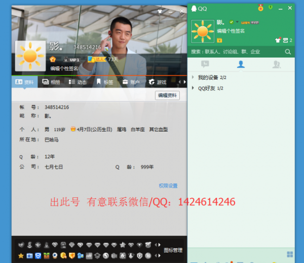Image resolution: width=304 pixels, height=263 pixels.
Task: Click the sun avatar in QQ main panel
Action: [203, 31]
